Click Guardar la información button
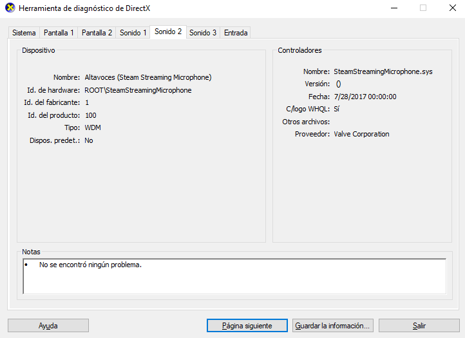This screenshot has width=465, height=338. point(333,326)
